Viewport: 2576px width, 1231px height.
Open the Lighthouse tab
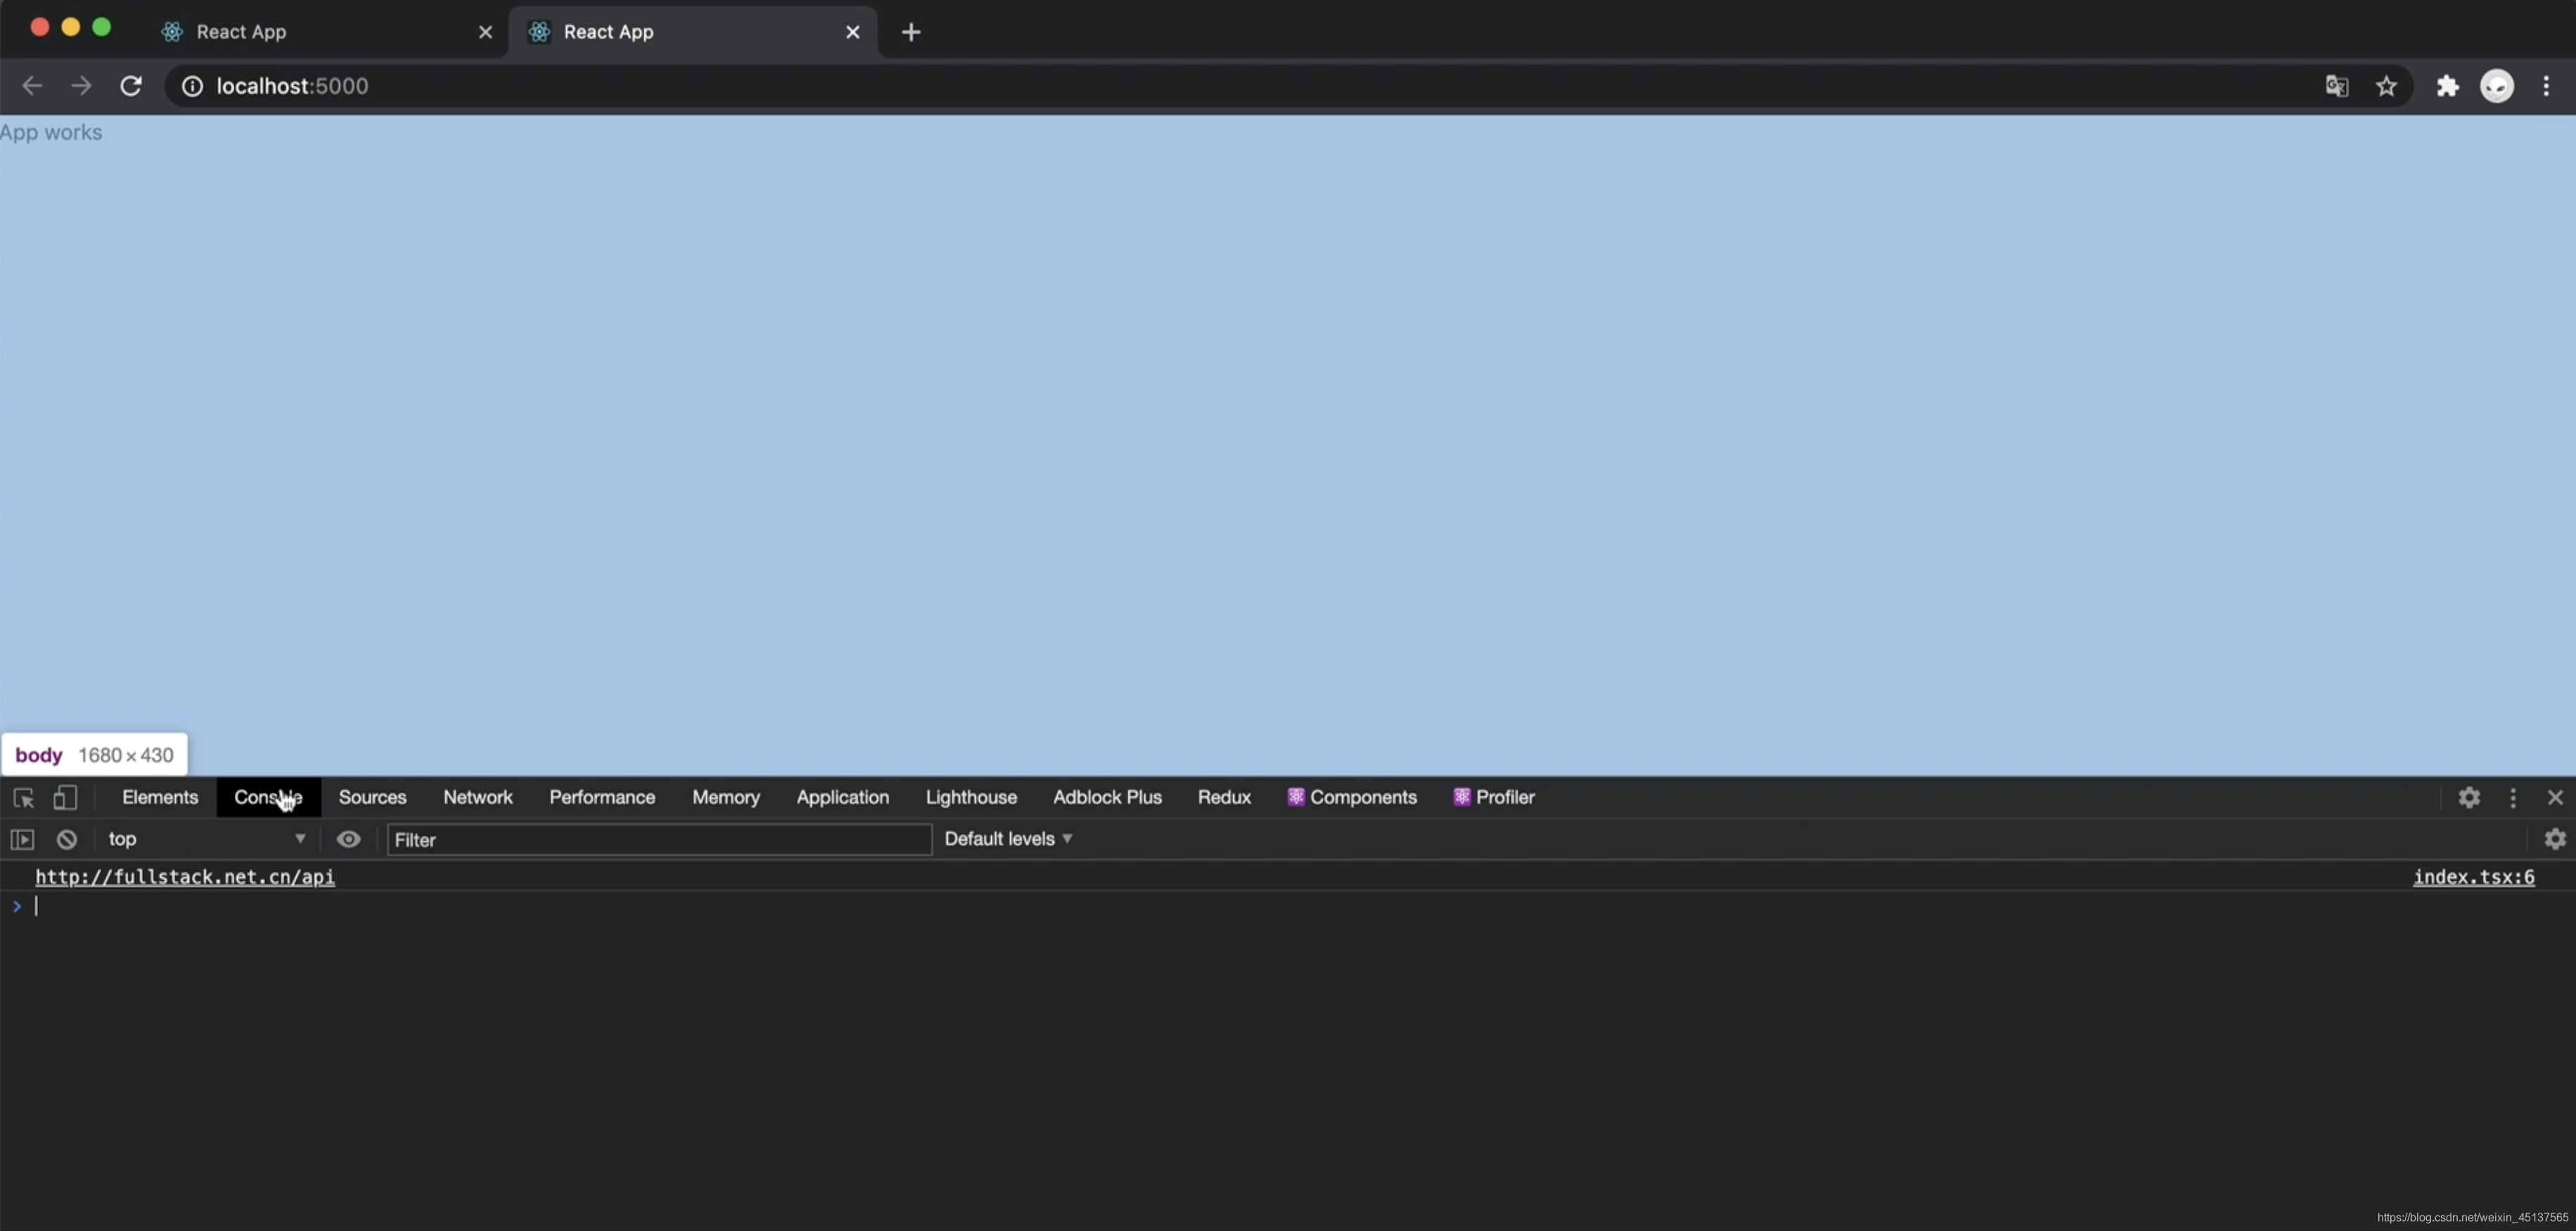[971, 798]
